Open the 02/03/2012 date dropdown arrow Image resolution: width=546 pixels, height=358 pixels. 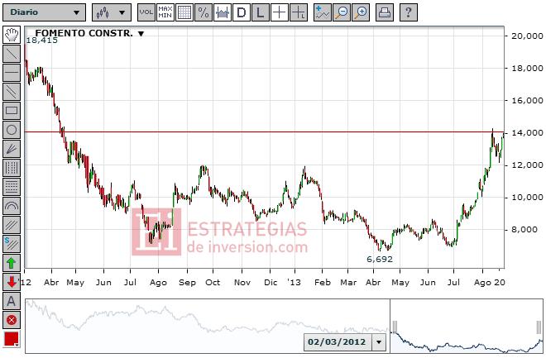pyautogui.click(x=379, y=342)
